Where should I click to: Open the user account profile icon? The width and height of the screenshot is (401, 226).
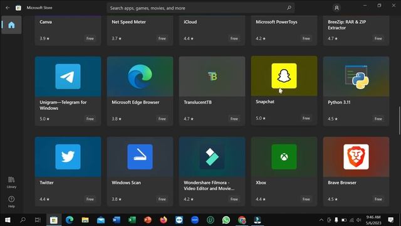[x=336, y=8]
